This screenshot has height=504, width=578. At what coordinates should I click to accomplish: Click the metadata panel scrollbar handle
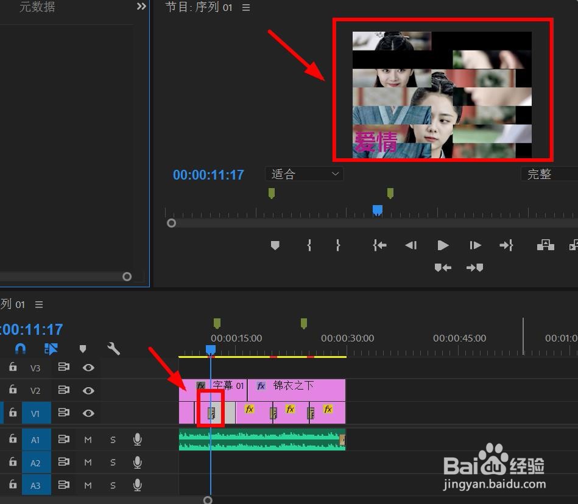coord(127,277)
